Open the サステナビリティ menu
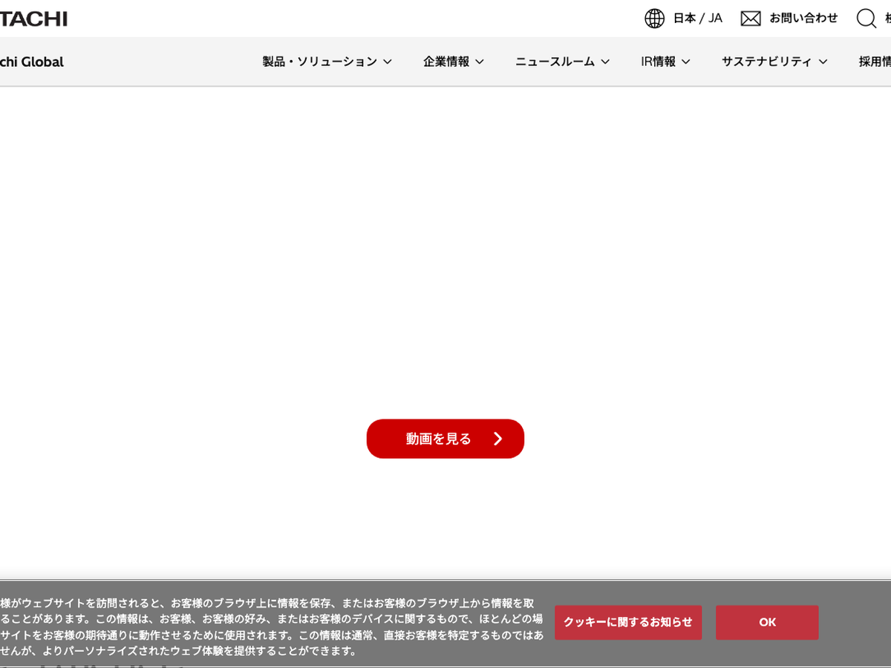The image size is (891, 668). click(766, 62)
